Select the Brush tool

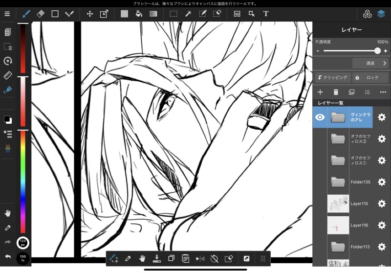click(26, 14)
